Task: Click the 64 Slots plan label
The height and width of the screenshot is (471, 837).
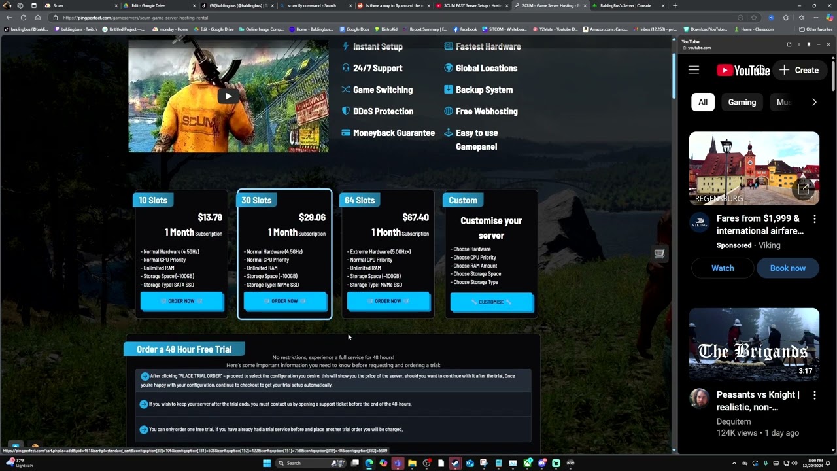Action: [x=360, y=200]
